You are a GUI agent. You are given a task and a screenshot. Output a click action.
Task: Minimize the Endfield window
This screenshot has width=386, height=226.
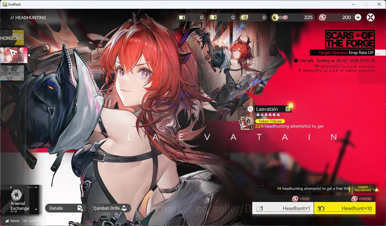coord(353,4)
